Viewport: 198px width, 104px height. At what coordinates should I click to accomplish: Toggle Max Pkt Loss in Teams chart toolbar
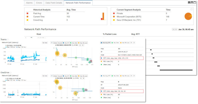(83, 43)
